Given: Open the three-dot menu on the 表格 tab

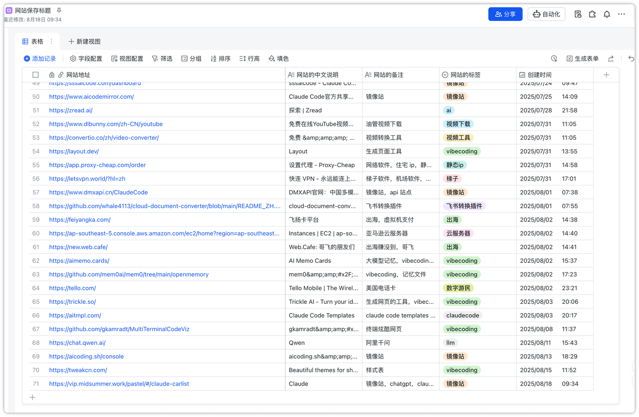Looking at the screenshot, I should coord(51,41).
